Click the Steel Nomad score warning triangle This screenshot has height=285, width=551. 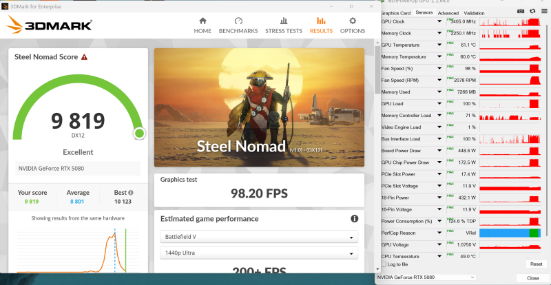[x=84, y=57]
